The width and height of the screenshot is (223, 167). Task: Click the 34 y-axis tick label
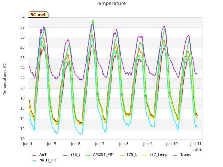[x=22, y=17]
